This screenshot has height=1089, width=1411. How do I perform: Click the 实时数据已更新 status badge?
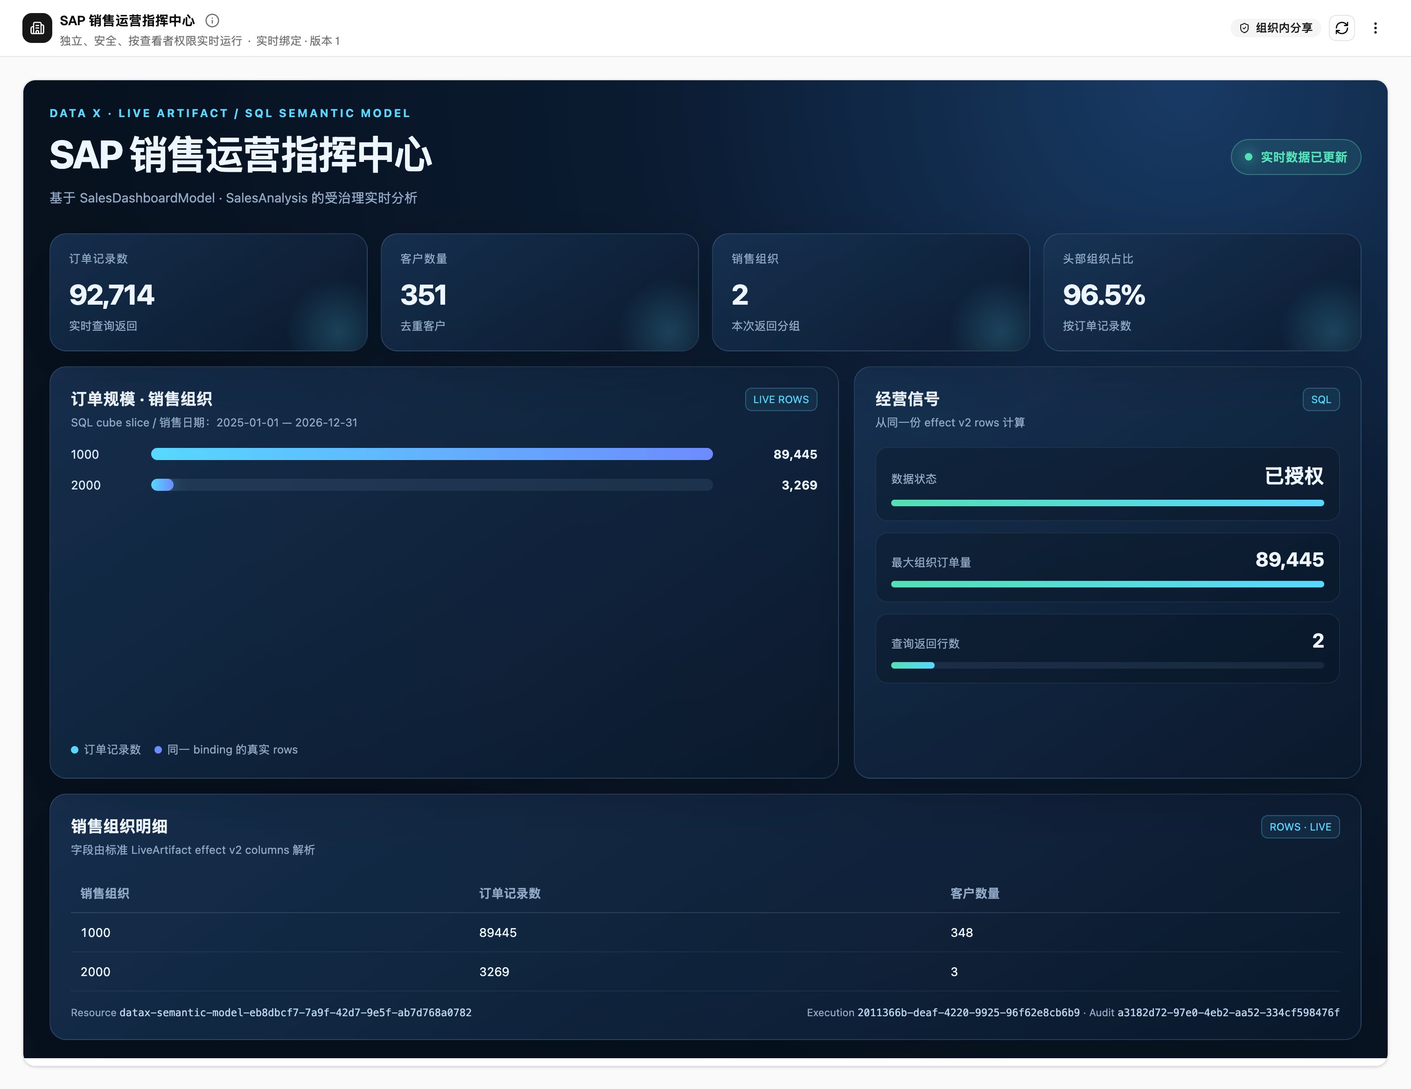1295,157
